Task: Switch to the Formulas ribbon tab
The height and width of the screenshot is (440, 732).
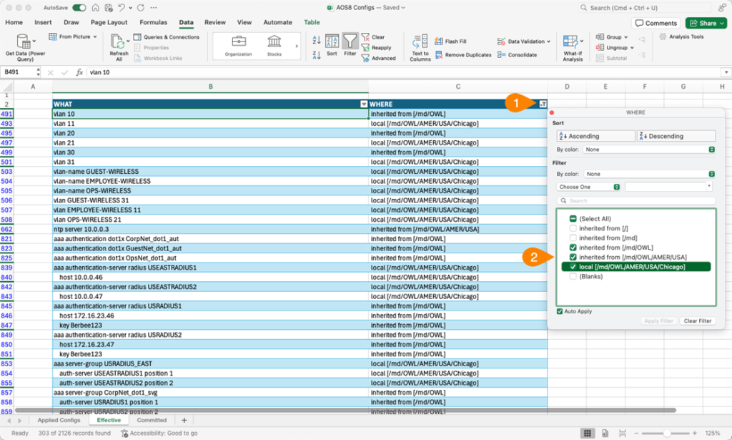Action: 153,22
